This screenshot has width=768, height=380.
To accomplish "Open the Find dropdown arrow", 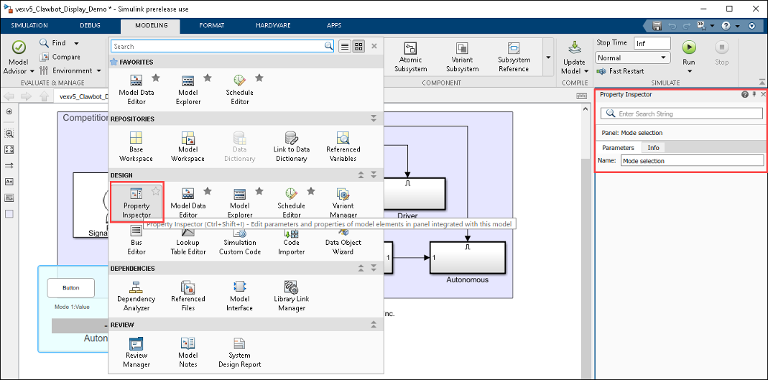I will tap(76, 43).
